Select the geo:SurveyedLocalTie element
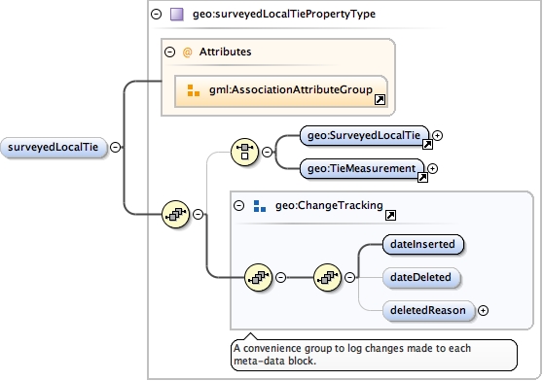 tap(364, 135)
